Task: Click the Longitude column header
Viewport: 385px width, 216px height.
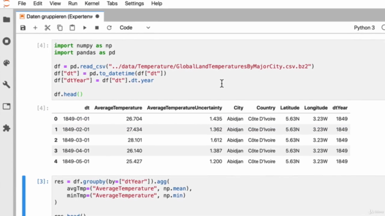Action: coord(316,108)
